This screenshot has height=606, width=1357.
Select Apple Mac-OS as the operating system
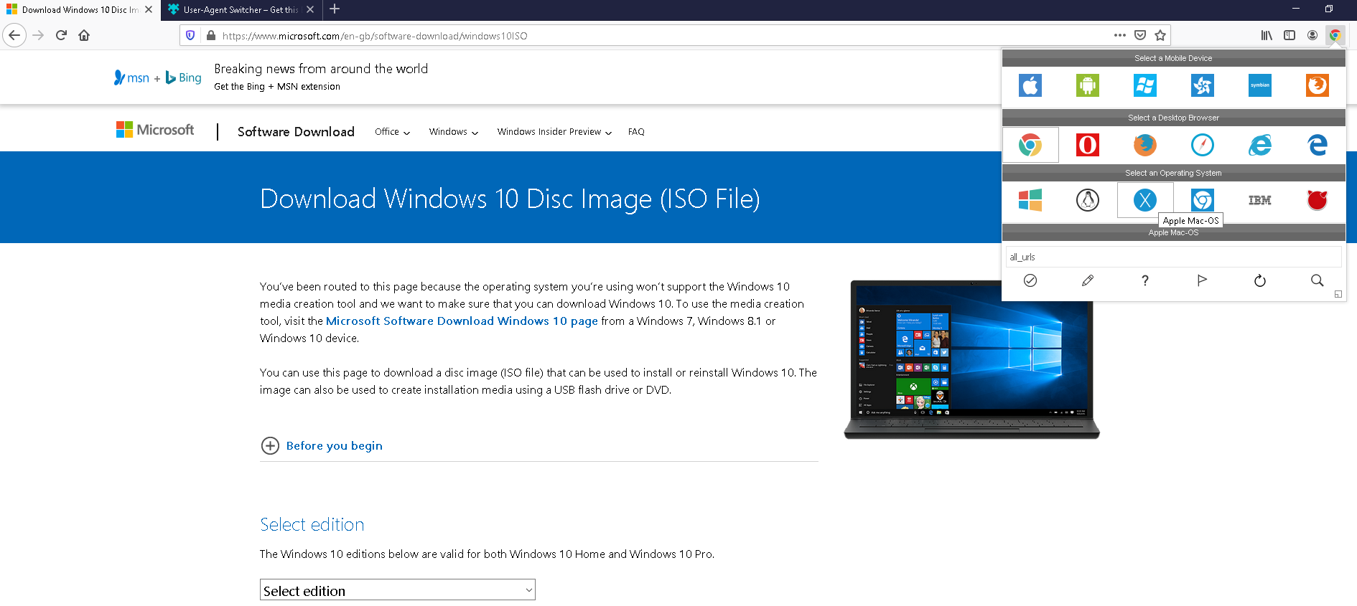pos(1145,200)
